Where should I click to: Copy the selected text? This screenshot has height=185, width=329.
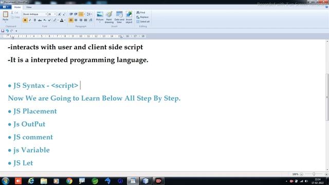click(15, 17)
